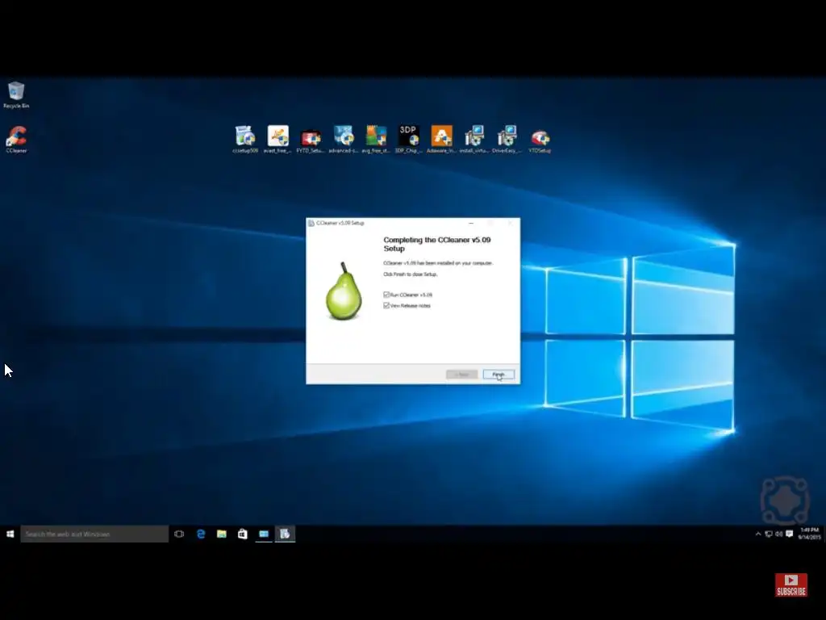Select the avast_free installer icon
This screenshot has height=620, width=826.
coord(277,139)
